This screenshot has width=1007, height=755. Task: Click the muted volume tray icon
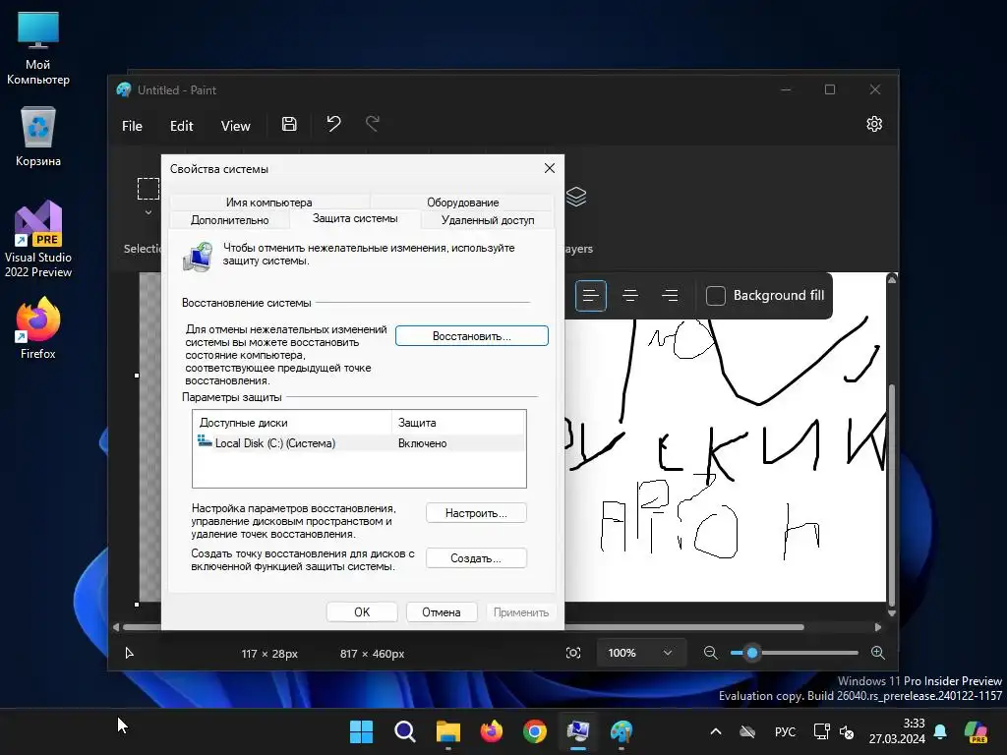847,731
